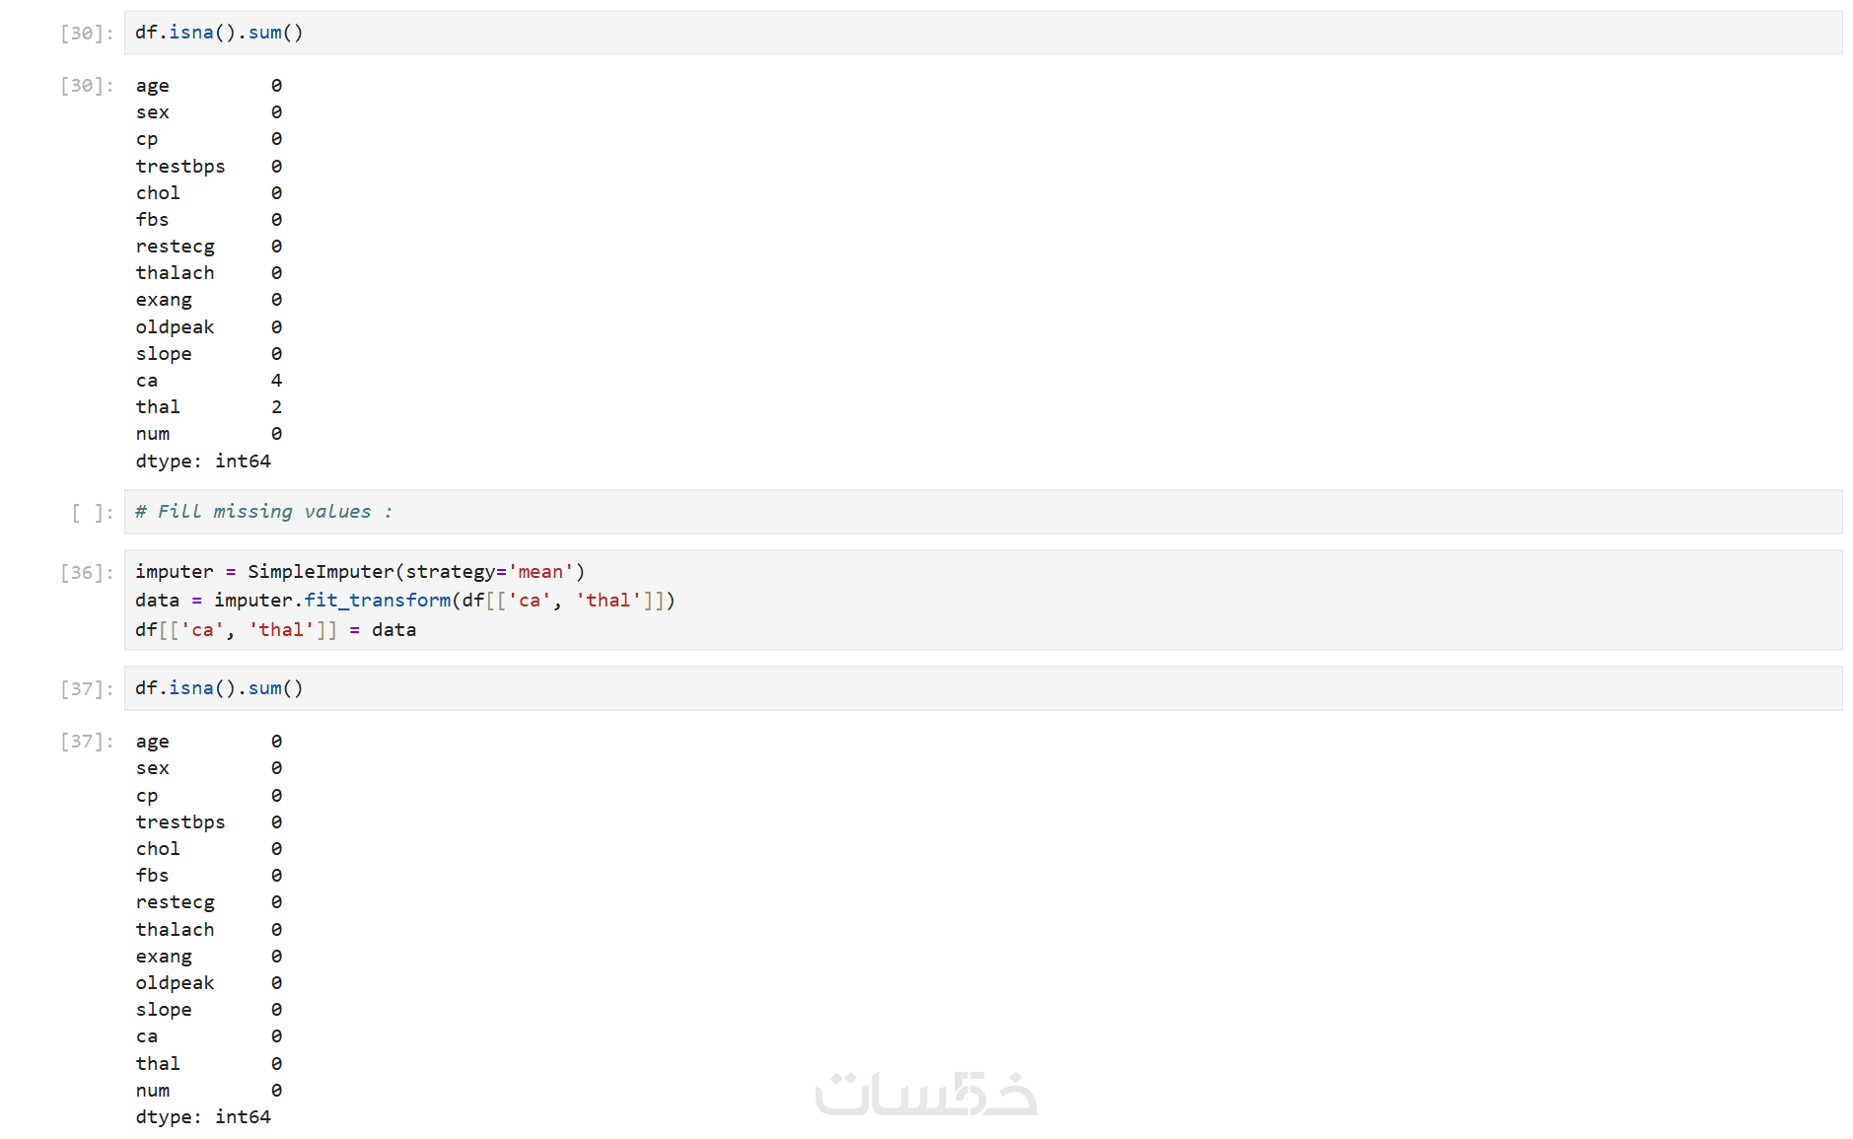
Task: Click the Out [30] output prompt label
Action: [x=87, y=86]
